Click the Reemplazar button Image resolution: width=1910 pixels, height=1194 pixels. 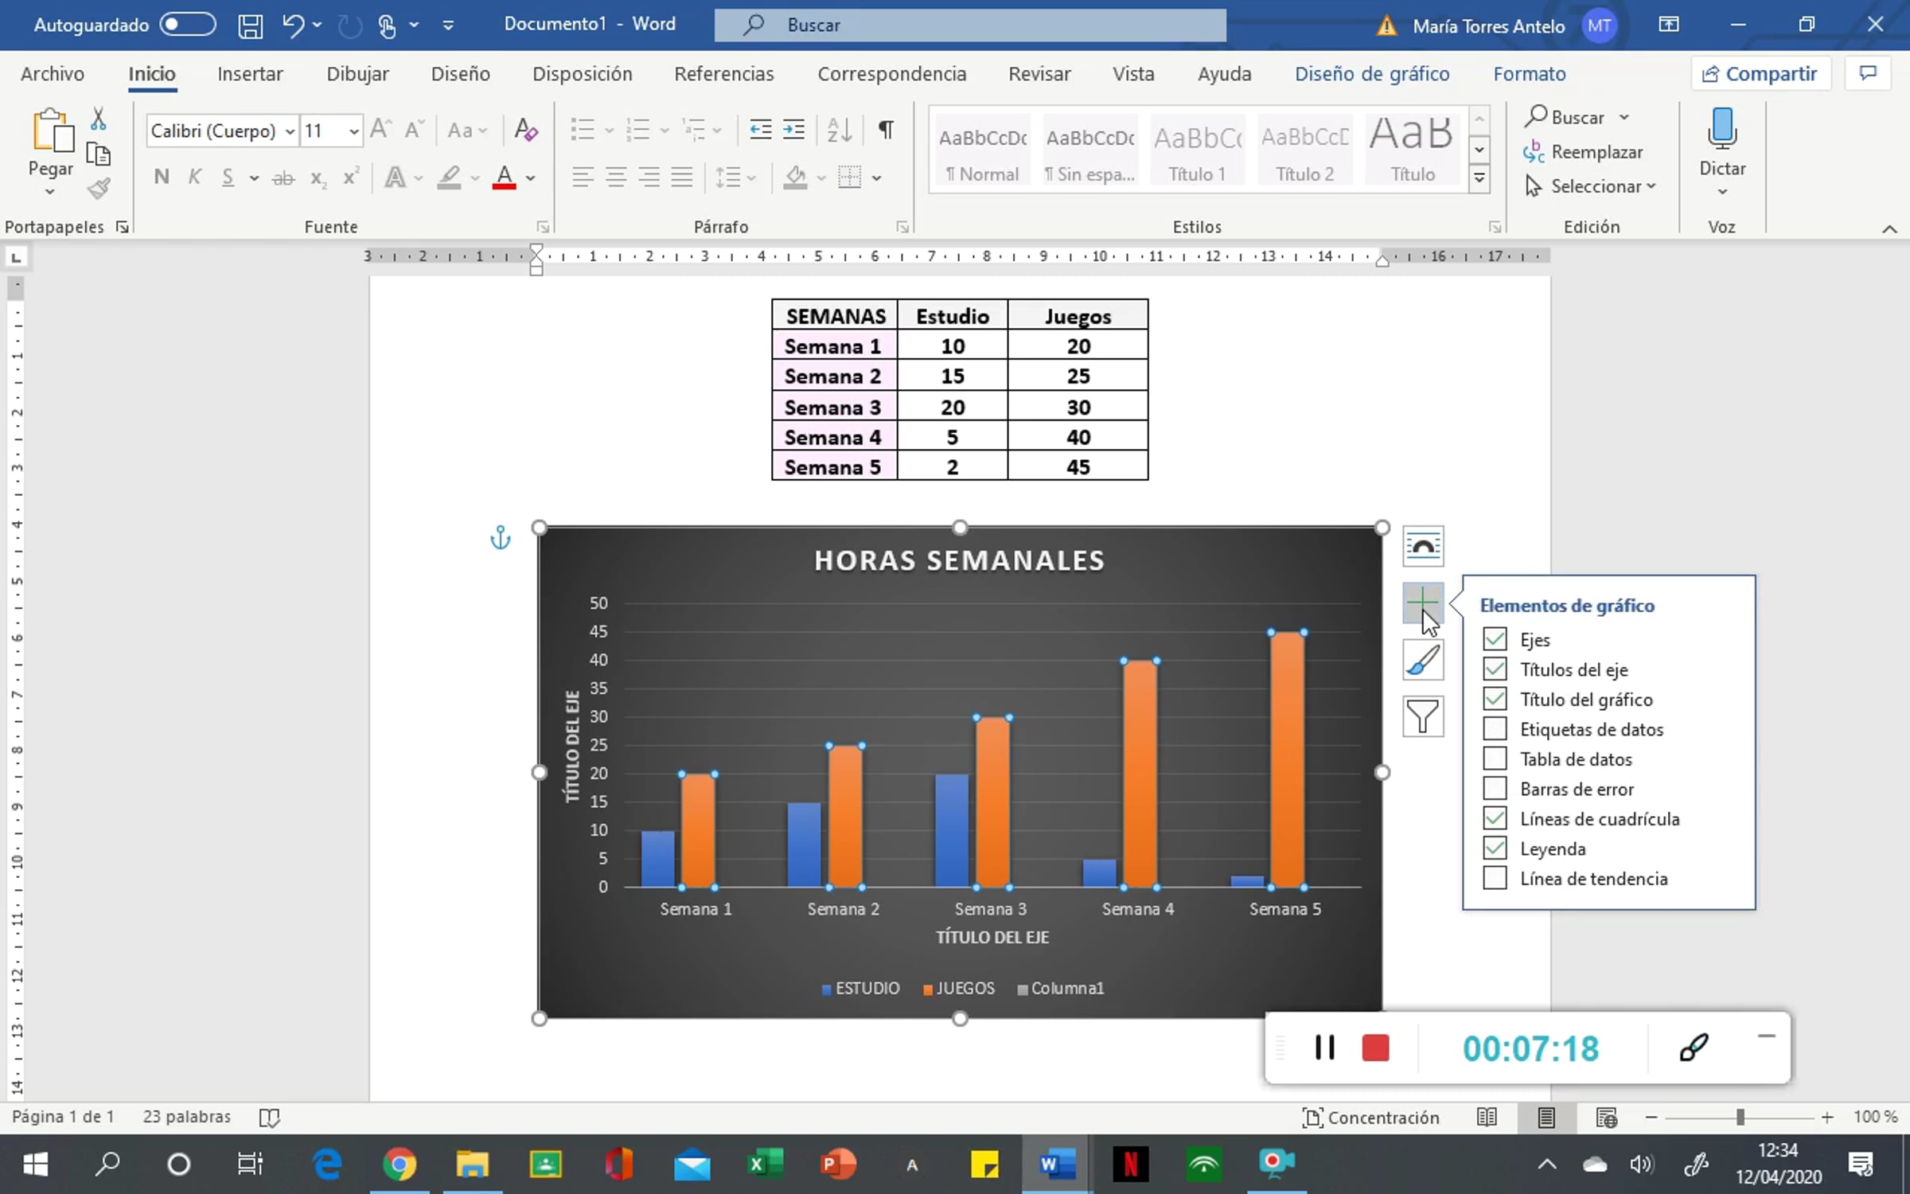pyautogui.click(x=1583, y=152)
